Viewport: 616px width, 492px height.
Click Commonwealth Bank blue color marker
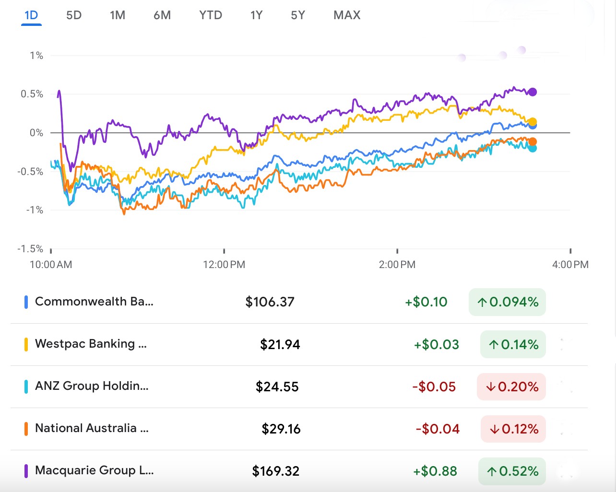[x=26, y=302]
